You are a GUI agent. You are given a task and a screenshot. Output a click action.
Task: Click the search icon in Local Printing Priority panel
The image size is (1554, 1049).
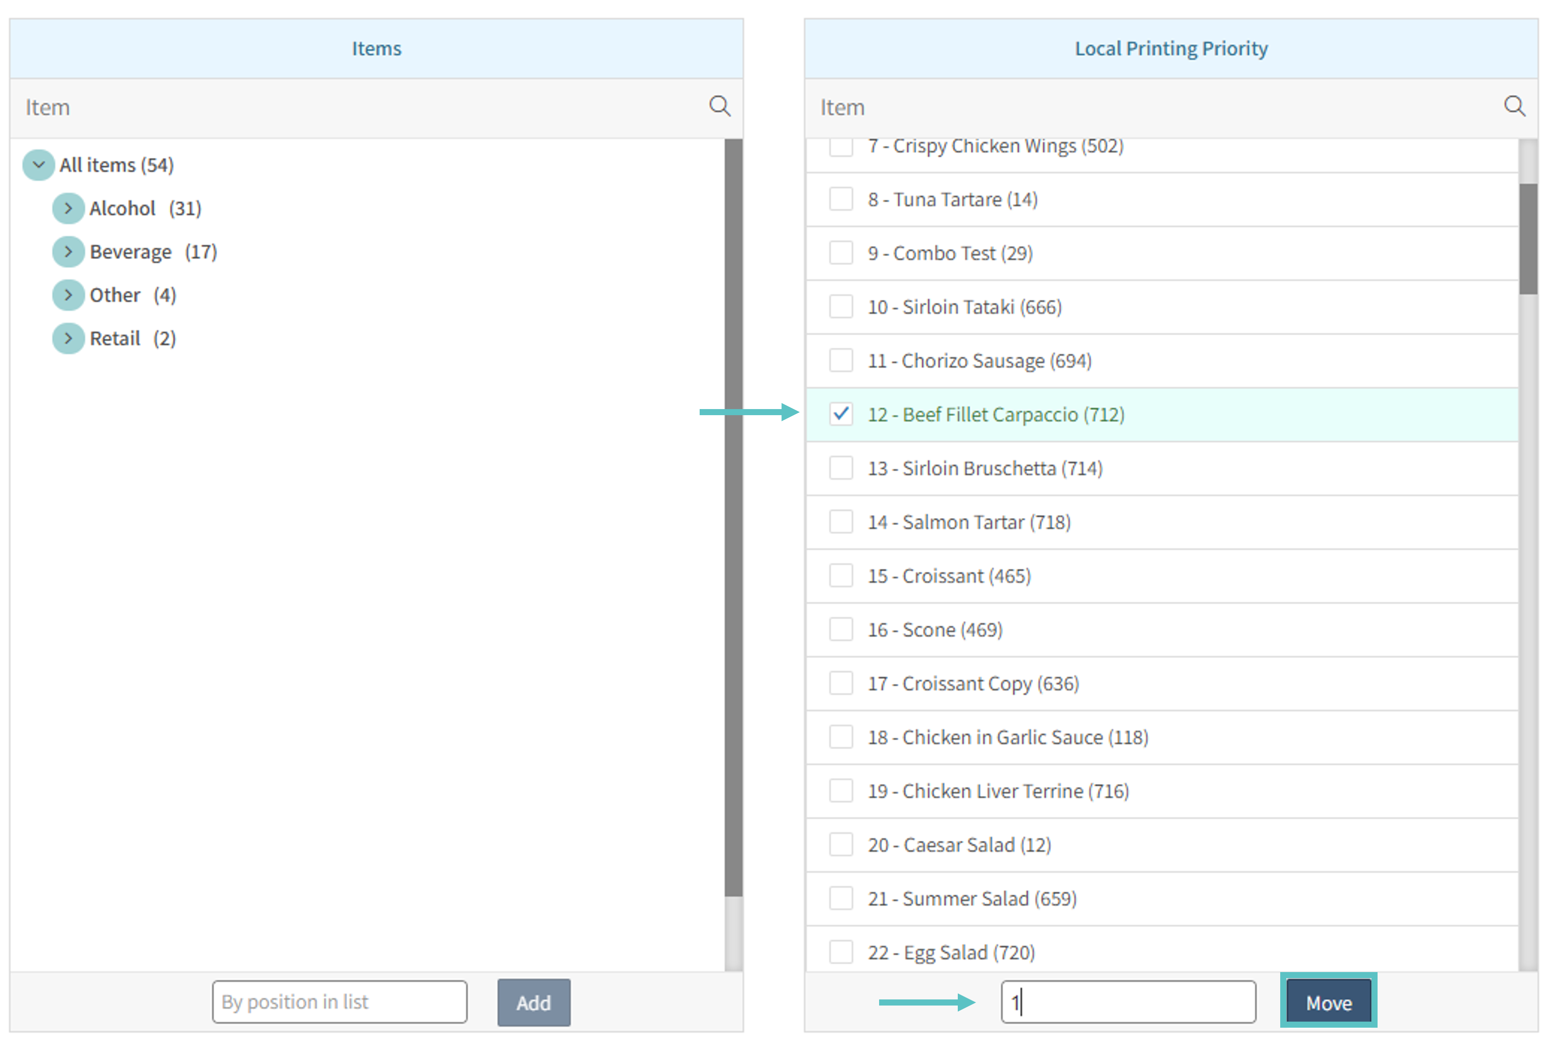click(x=1514, y=107)
